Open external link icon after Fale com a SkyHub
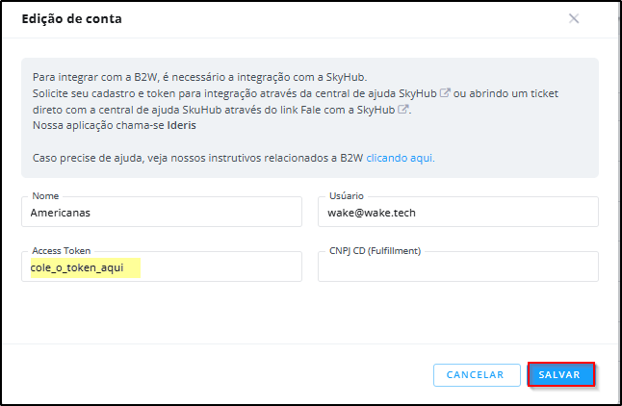This screenshot has width=622, height=406. click(402, 109)
